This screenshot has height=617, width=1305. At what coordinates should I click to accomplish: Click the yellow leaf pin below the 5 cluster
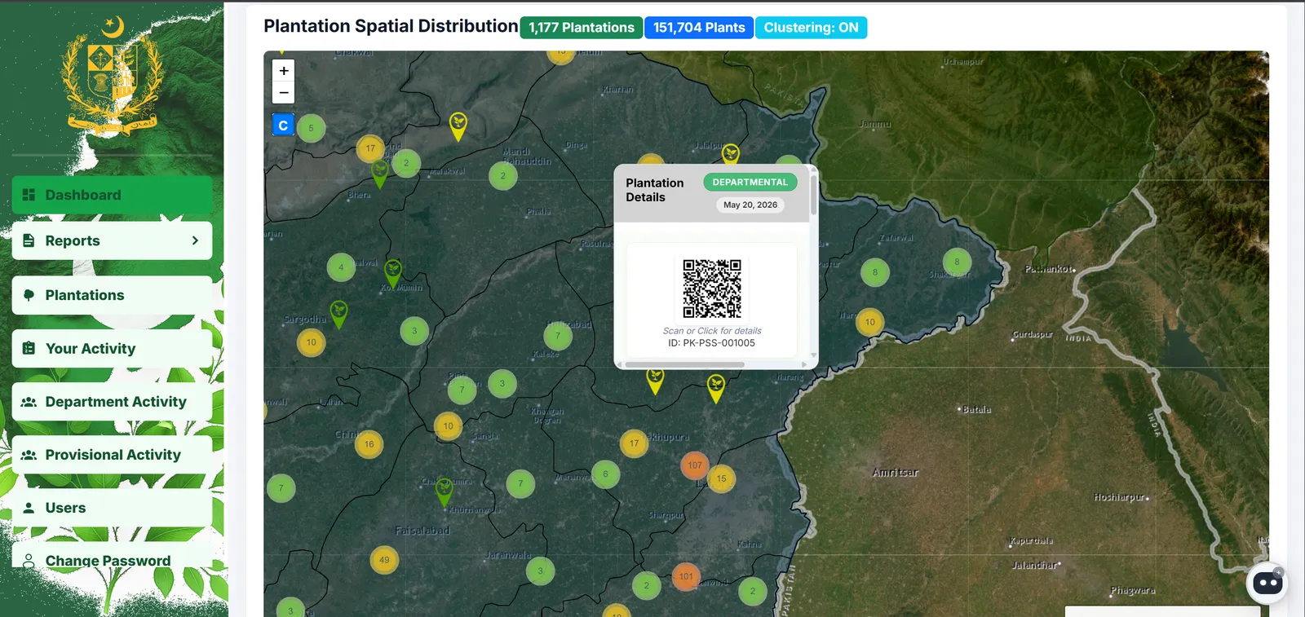point(458,126)
